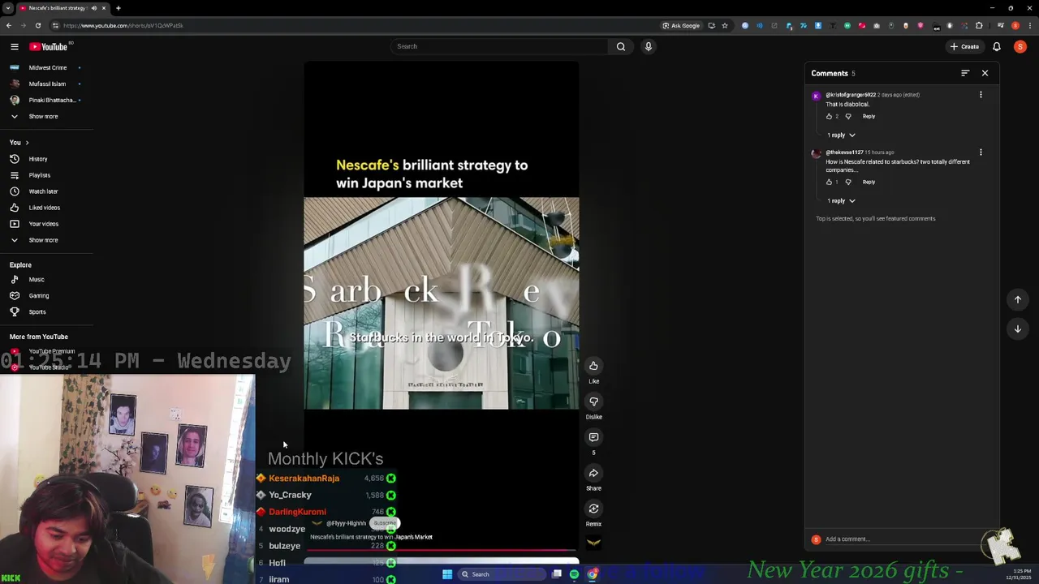Screen dimensions: 1039x584
Task: Activate voice search microphone
Action: point(648,46)
